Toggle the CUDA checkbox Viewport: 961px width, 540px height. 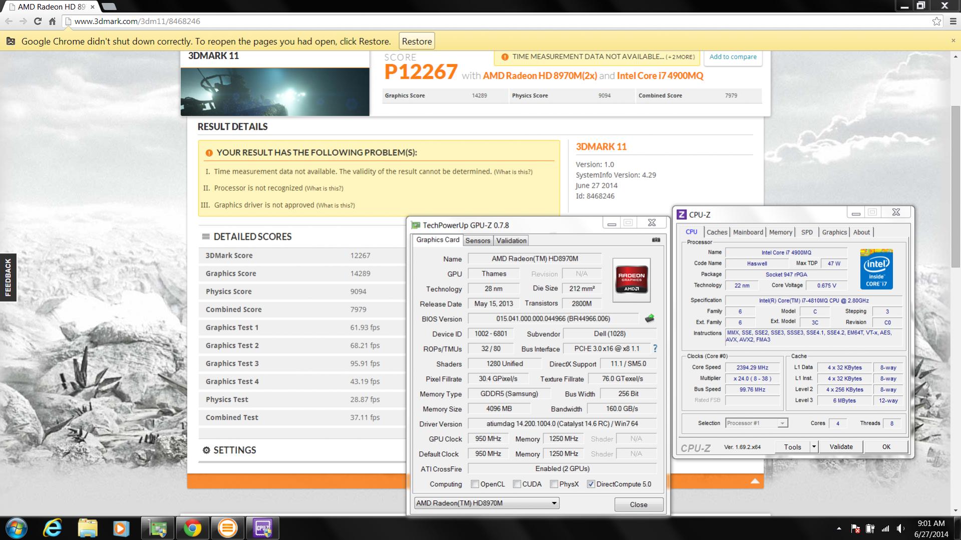517,484
